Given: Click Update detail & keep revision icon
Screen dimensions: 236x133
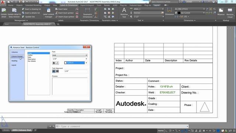Looking at the screenshot, I should click(x=14, y=13).
